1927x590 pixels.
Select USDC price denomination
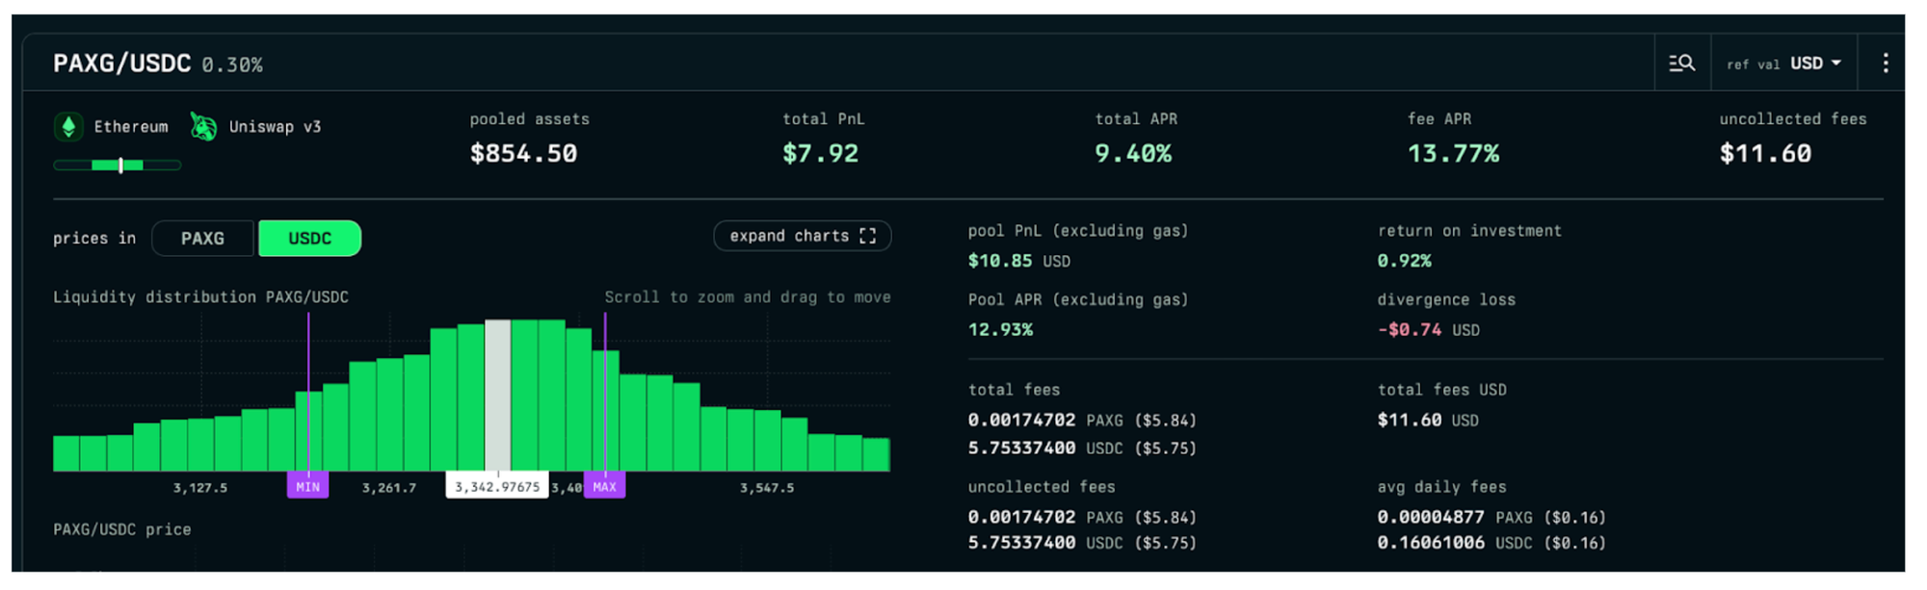pyautogui.click(x=309, y=239)
